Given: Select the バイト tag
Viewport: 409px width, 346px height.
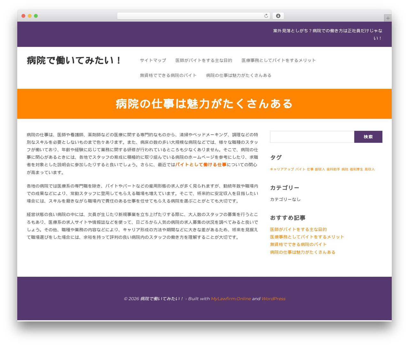Looking at the screenshot, I should coord(300,169).
